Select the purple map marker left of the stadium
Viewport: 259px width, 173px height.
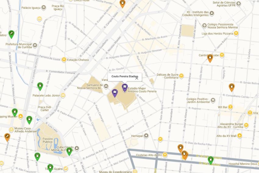(115, 93)
